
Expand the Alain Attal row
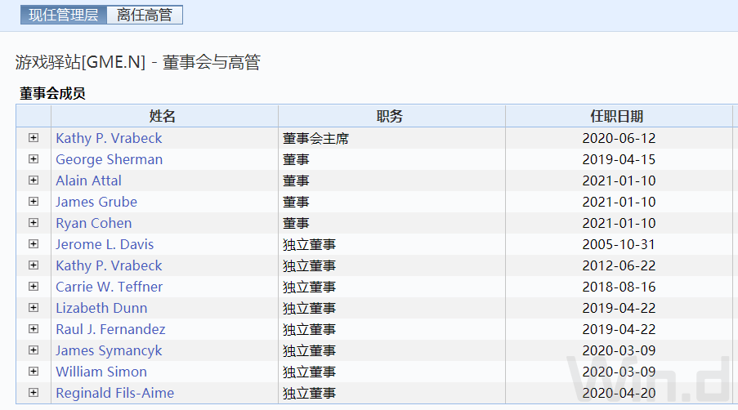(x=34, y=180)
